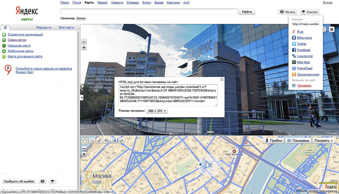Zoom in the panorama with the plus button
Image resolution: width=339 pixels, height=194 pixels.
pyautogui.click(x=84, y=47)
